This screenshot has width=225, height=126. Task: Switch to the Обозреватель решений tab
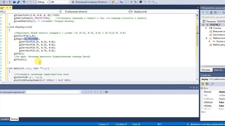[206, 70]
